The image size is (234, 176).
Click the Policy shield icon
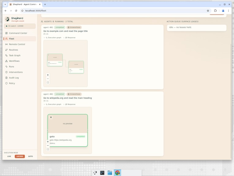point(6,83)
